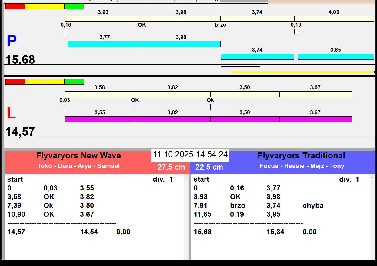Select the magenta 3,55 segment in lane L
Viewport: 377px width, 266px height.
pos(100,119)
